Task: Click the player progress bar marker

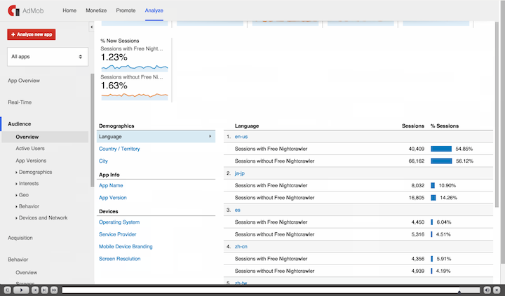Action: tap(459, 292)
